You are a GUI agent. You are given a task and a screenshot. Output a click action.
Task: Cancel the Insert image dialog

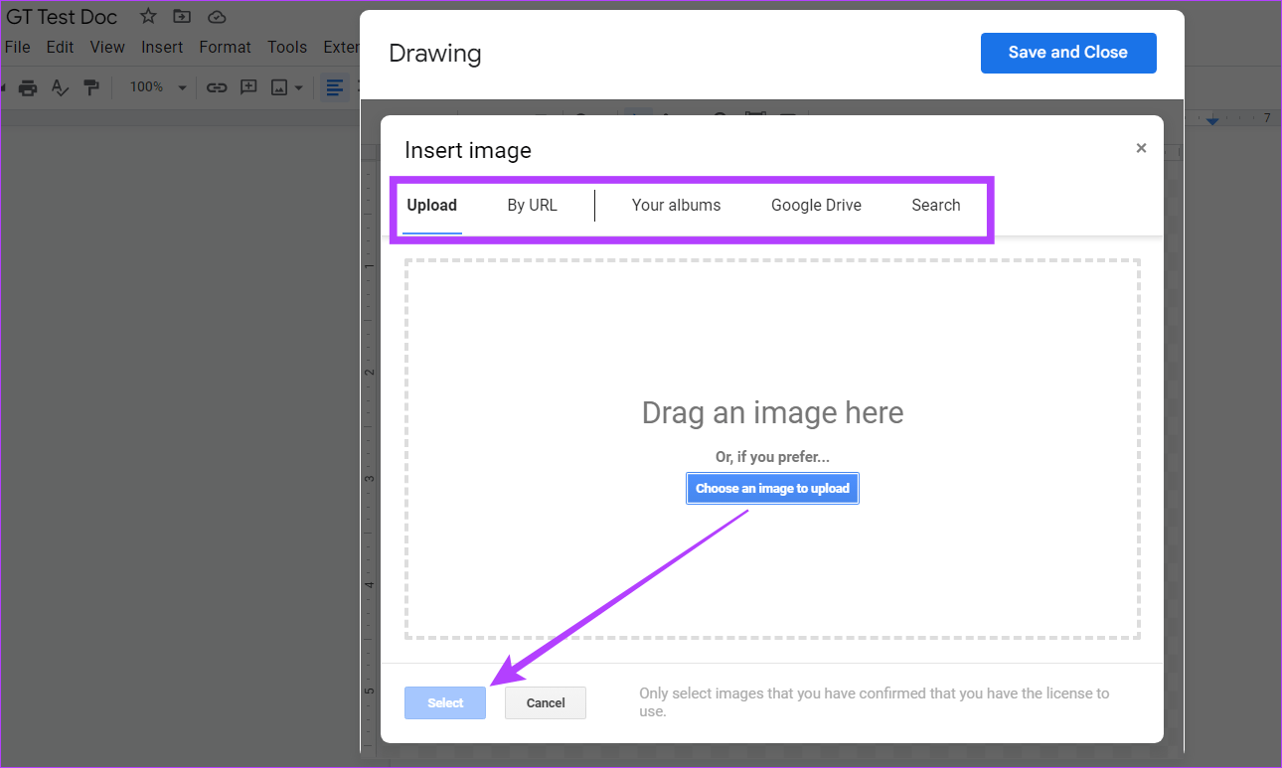click(x=545, y=702)
